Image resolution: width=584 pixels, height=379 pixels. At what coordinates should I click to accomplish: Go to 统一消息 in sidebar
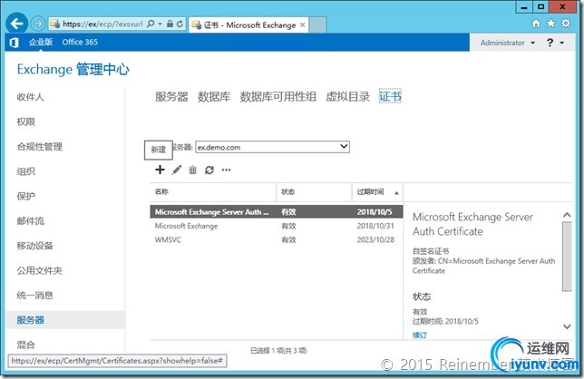(x=35, y=296)
